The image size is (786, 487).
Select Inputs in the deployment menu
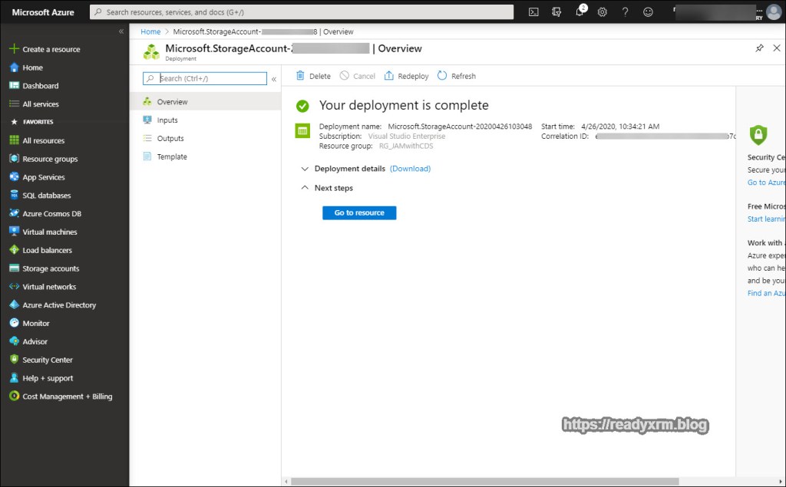(167, 120)
